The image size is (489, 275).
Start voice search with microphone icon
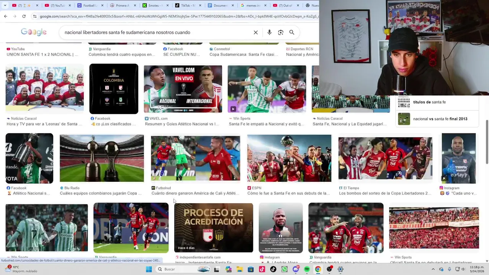(x=269, y=32)
